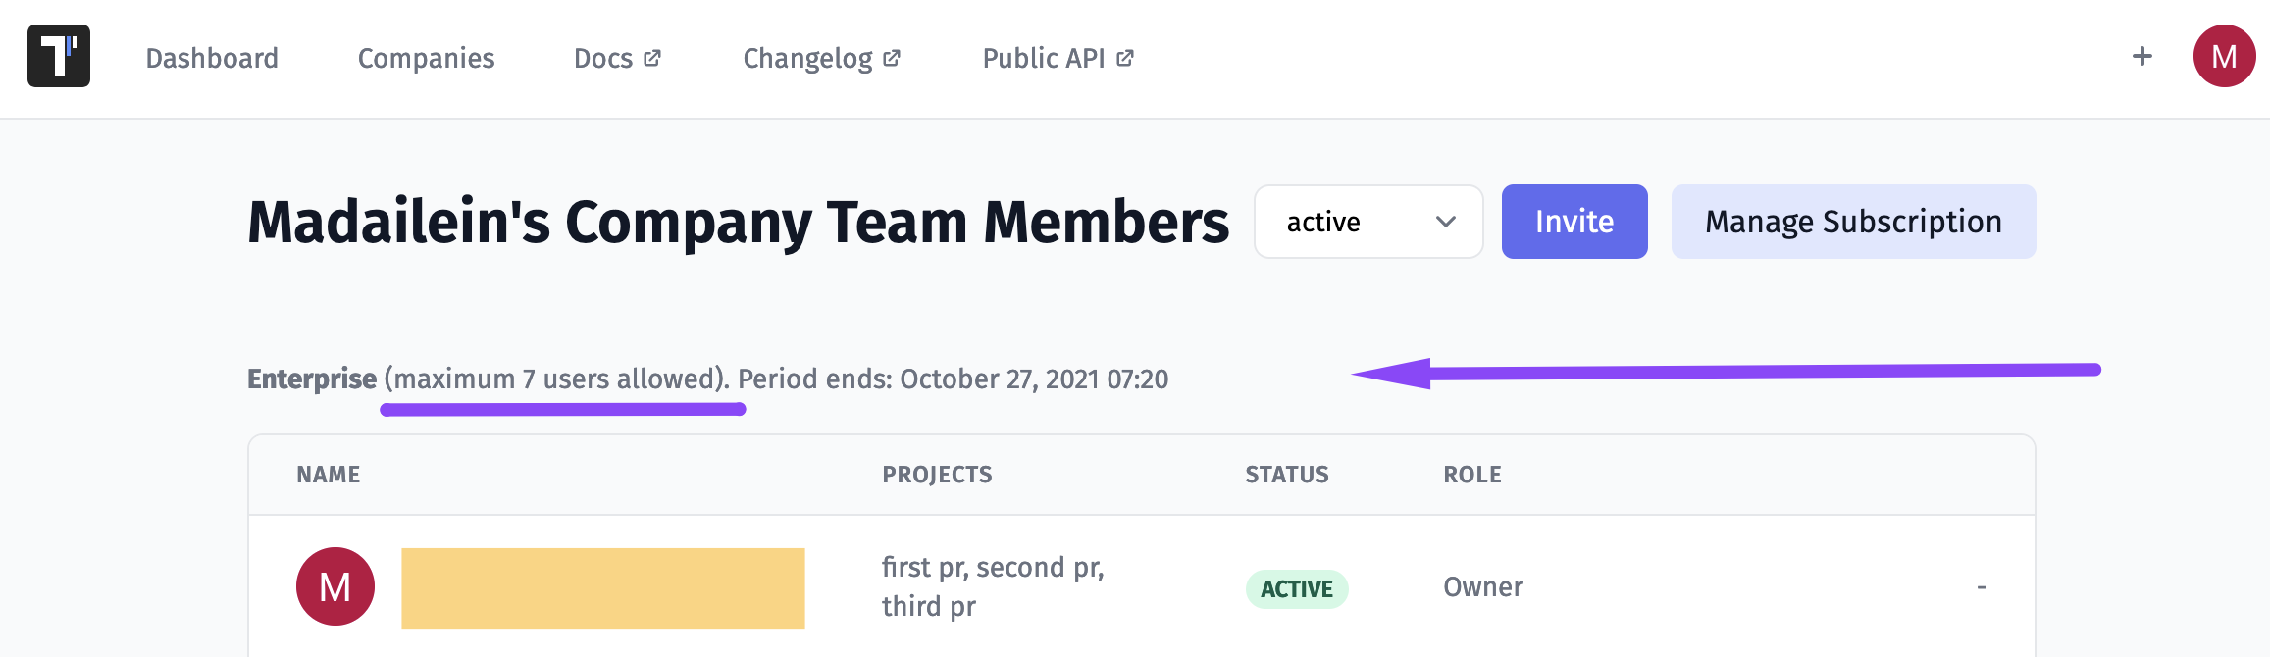Click the NAME column header
This screenshot has height=657, width=2270.
click(329, 475)
